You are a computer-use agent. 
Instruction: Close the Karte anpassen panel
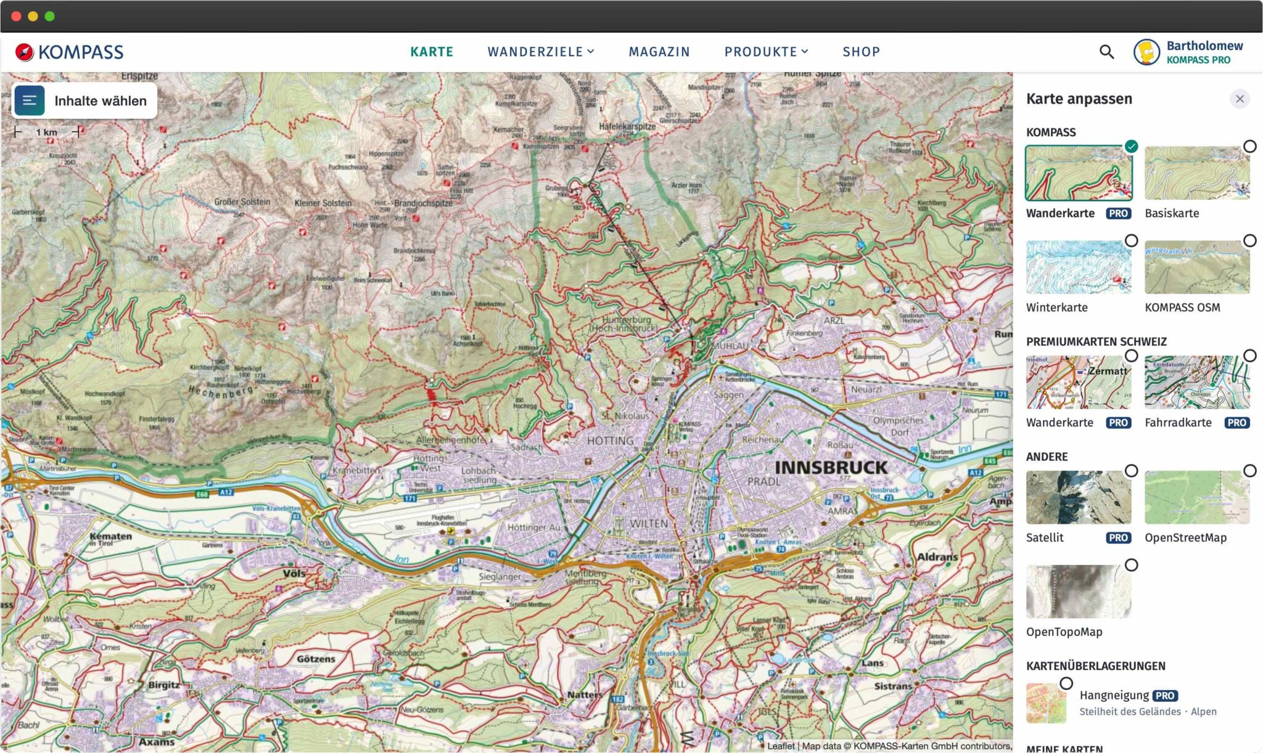pos(1240,99)
